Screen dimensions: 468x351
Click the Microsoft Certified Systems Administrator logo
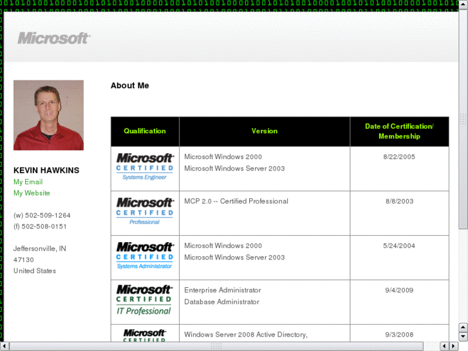coord(145,256)
